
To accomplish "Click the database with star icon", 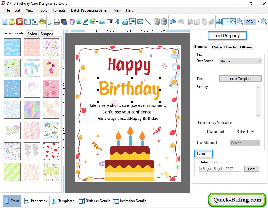I will click(x=157, y=22).
